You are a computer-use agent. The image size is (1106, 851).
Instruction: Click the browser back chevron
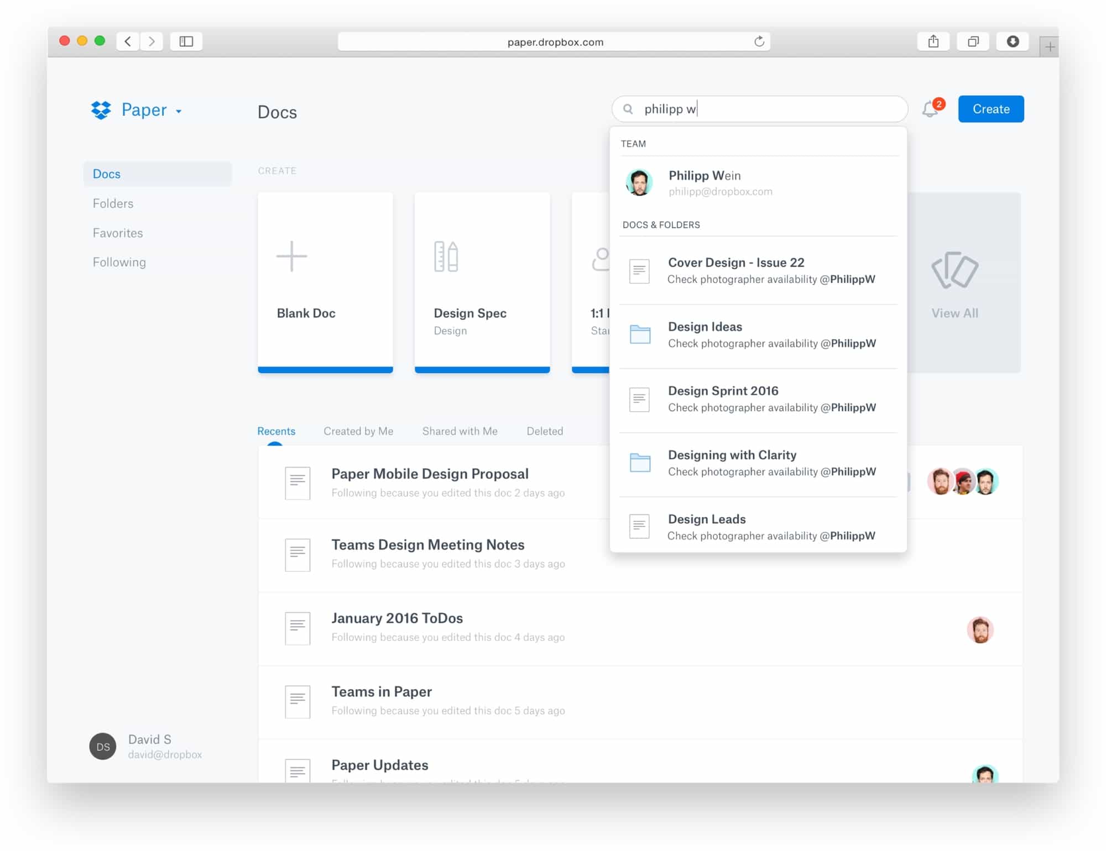coord(128,41)
